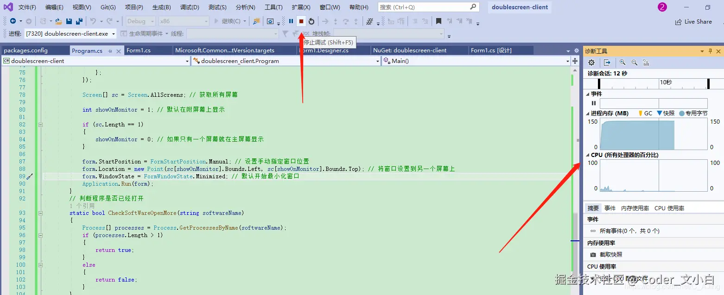Click the Save disk icon
This screenshot has height=295, width=724.
(69, 21)
